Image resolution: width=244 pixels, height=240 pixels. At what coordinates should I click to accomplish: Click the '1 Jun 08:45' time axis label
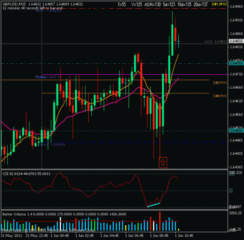click(x=159, y=235)
